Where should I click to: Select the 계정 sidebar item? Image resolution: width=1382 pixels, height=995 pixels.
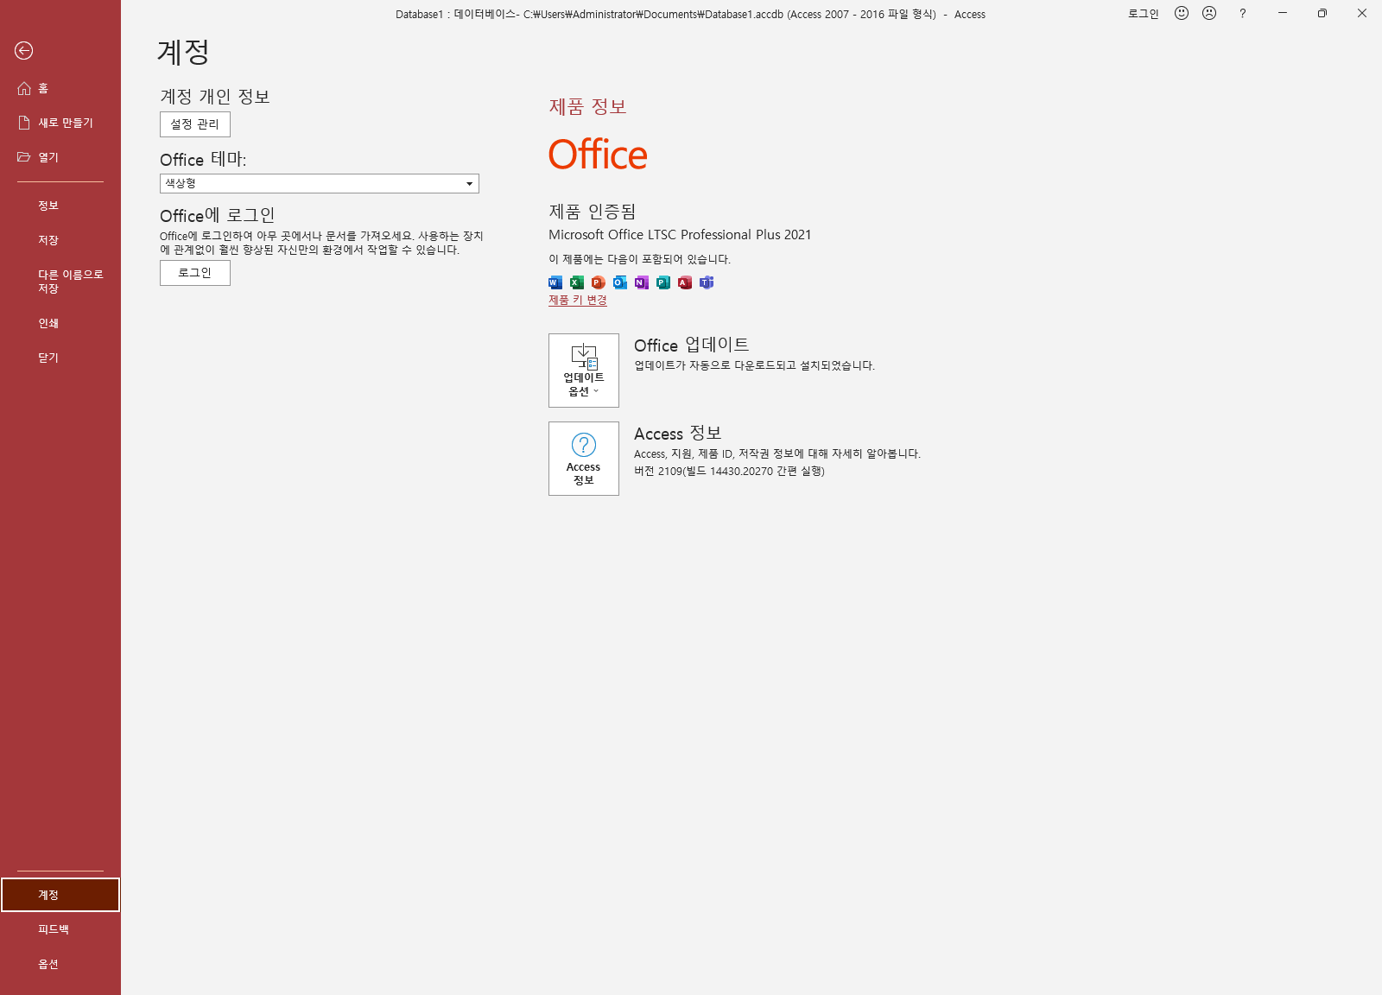60,895
